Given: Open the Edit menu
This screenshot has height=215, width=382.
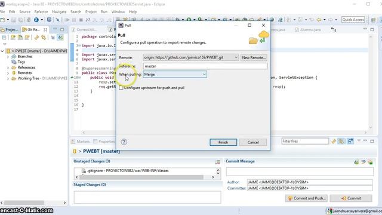Looking at the screenshot, I should click(x=12, y=12).
